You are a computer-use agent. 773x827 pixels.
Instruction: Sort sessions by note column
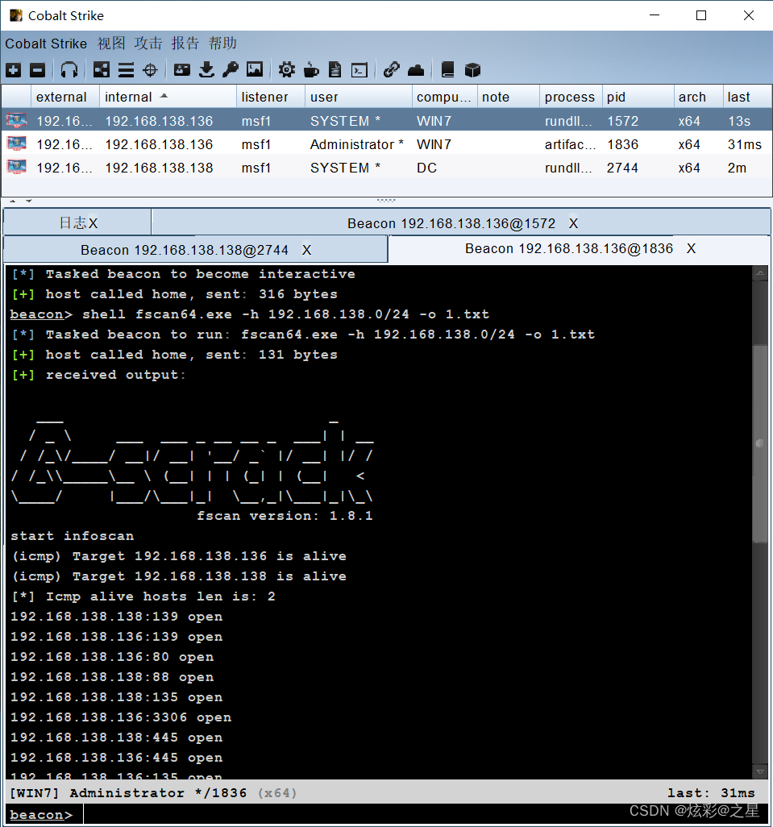pyautogui.click(x=509, y=97)
